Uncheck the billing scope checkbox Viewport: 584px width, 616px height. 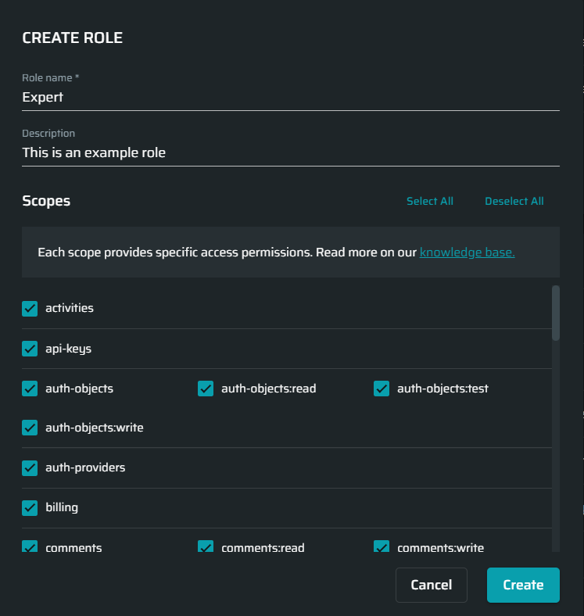30,508
